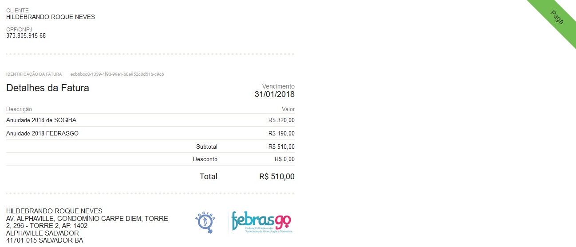Select the client name under CLIENTE
Screen dimensions: 576x247
[51, 17]
